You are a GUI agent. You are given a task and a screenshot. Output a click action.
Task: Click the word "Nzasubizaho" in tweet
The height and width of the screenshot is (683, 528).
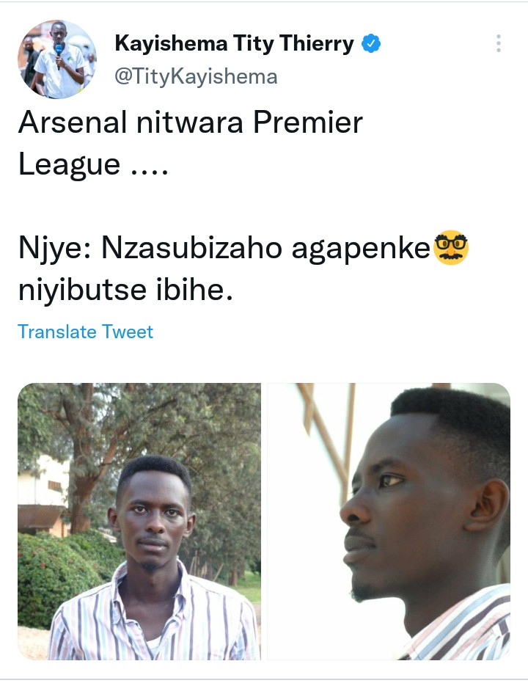191,249
